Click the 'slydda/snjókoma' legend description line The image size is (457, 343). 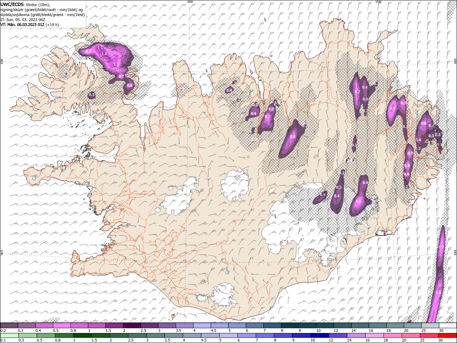pos(43,15)
